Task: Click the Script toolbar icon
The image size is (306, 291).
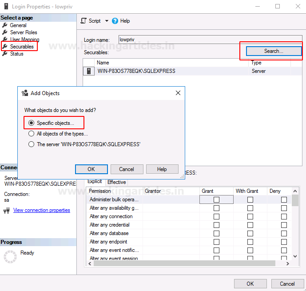Action: (83, 21)
